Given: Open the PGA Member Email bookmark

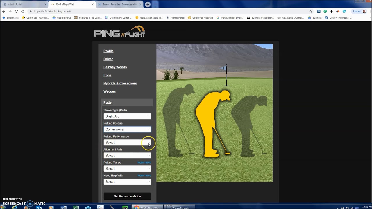Looking at the screenshot, I should [x=230, y=18].
